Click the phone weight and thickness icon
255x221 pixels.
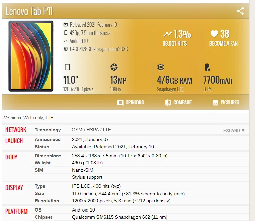point(66,33)
